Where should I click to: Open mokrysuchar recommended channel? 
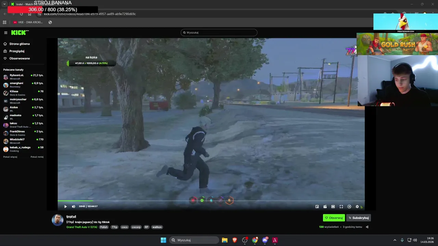click(23, 101)
